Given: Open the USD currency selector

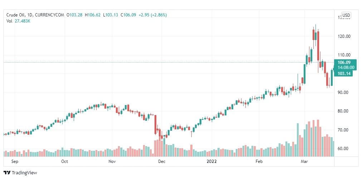Looking at the screenshot, I should (346, 15).
